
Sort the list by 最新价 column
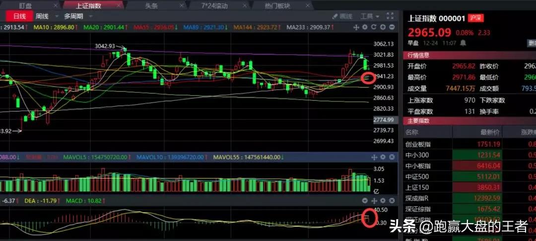pos(490,132)
